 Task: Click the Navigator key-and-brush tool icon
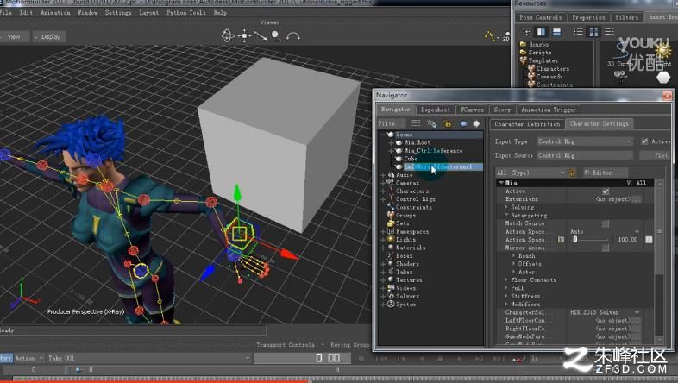[x=431, y=123]
